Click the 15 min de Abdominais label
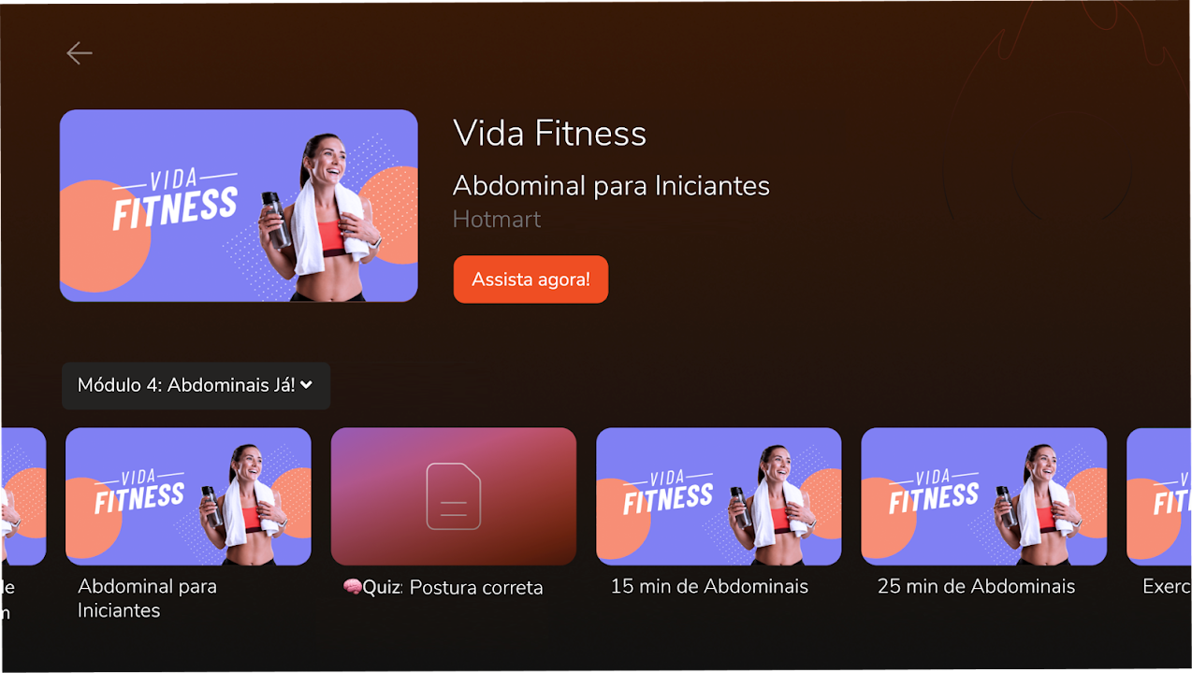 point(709,587)
